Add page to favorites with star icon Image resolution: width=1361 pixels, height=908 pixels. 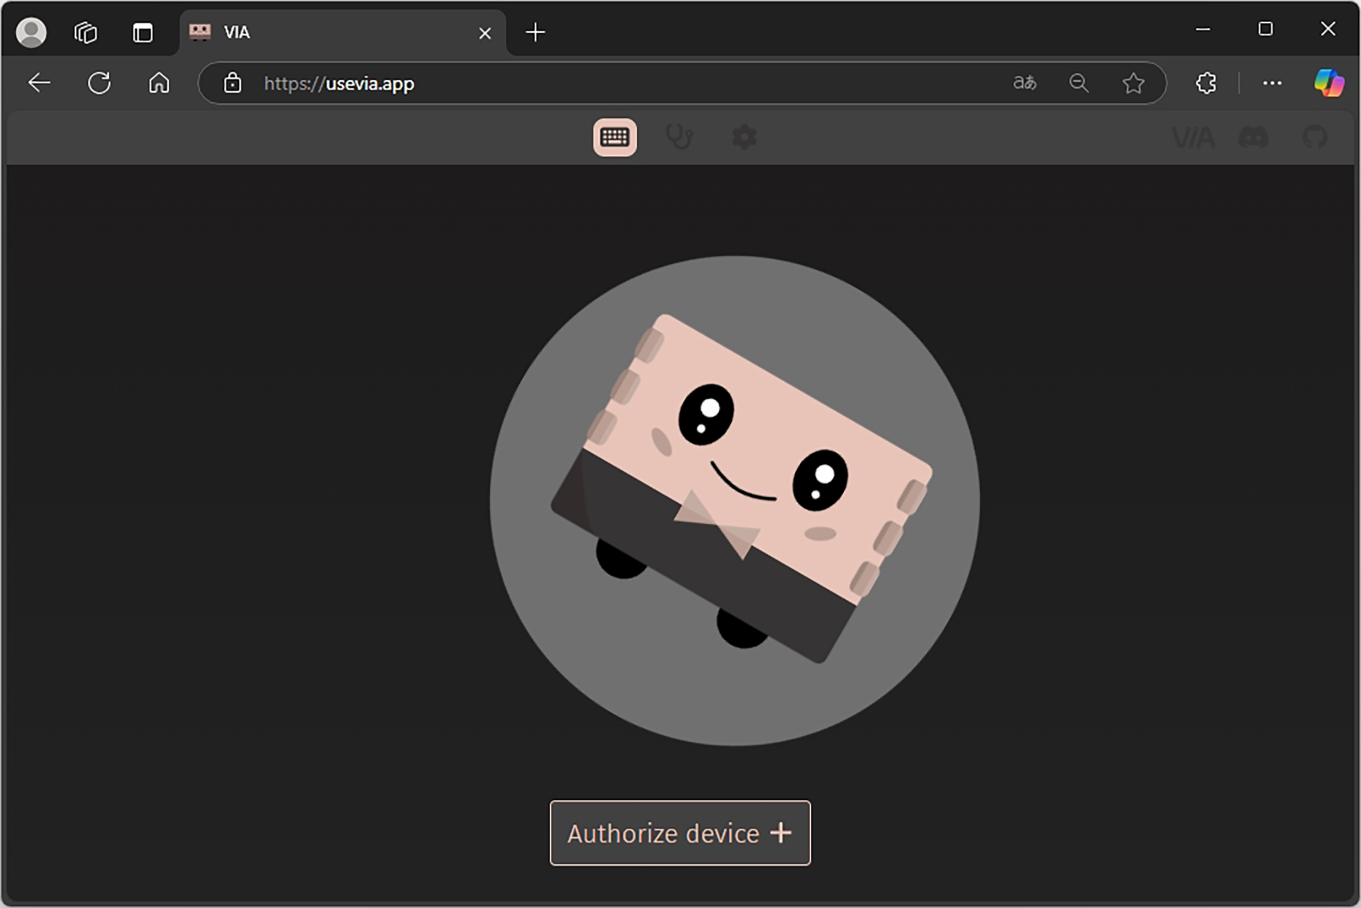[1133, 83]
